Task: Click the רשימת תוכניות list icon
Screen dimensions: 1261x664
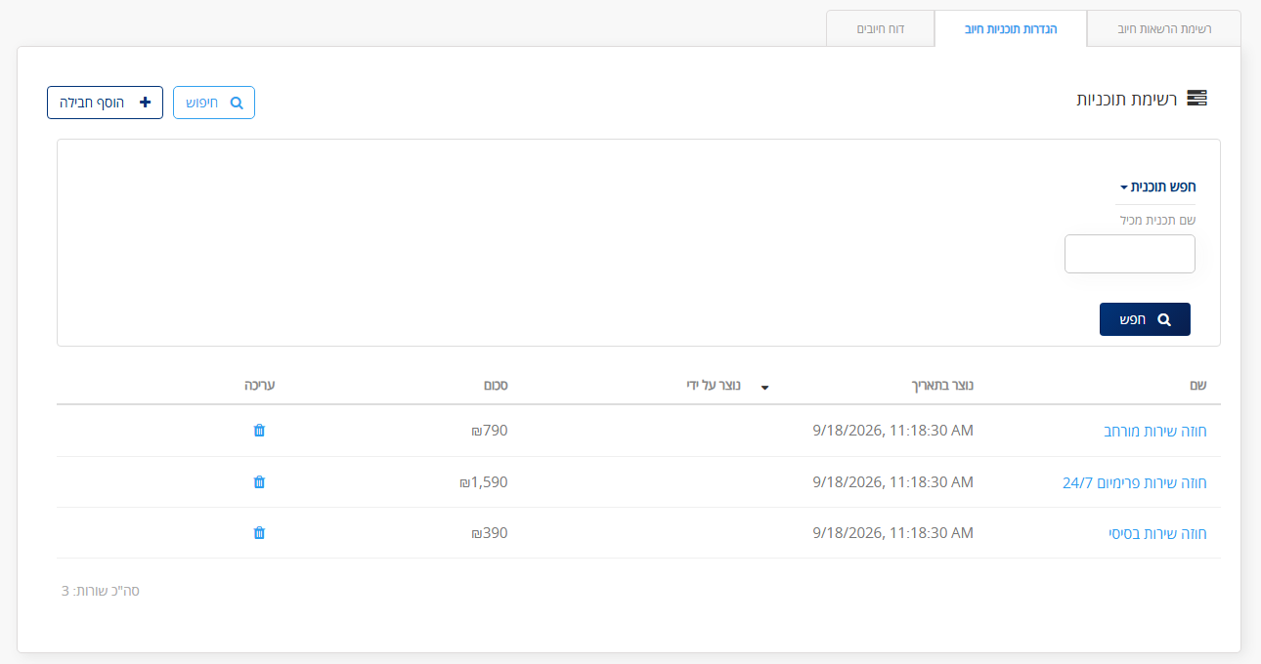Action: click(1196, 99)
